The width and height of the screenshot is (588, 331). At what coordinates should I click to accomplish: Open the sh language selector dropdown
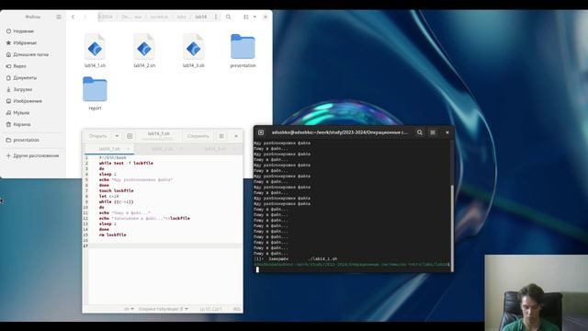coord(129,309)
